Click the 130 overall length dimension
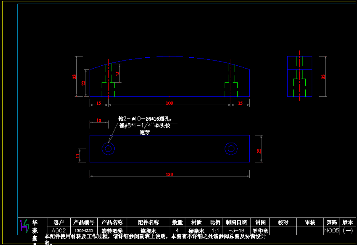This screenshot has height=245, width=357. click(169, 174)
